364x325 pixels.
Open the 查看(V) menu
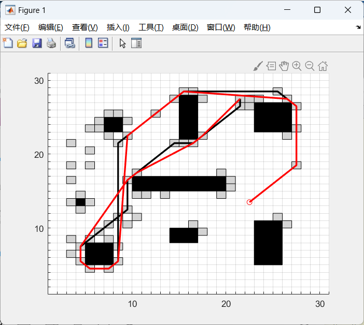click(85, 27)
